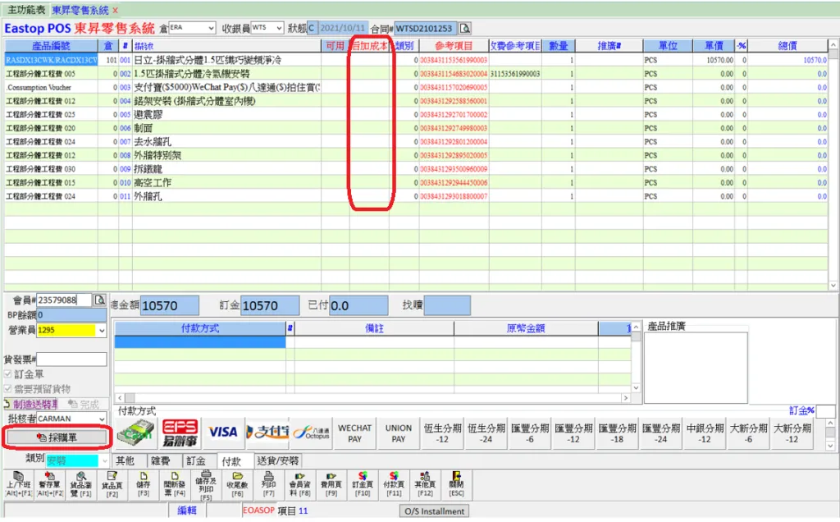The width and height of the screenshot is (840, 522).
Task: Select the Cash payment icon
Action: [x=135, y=432]
